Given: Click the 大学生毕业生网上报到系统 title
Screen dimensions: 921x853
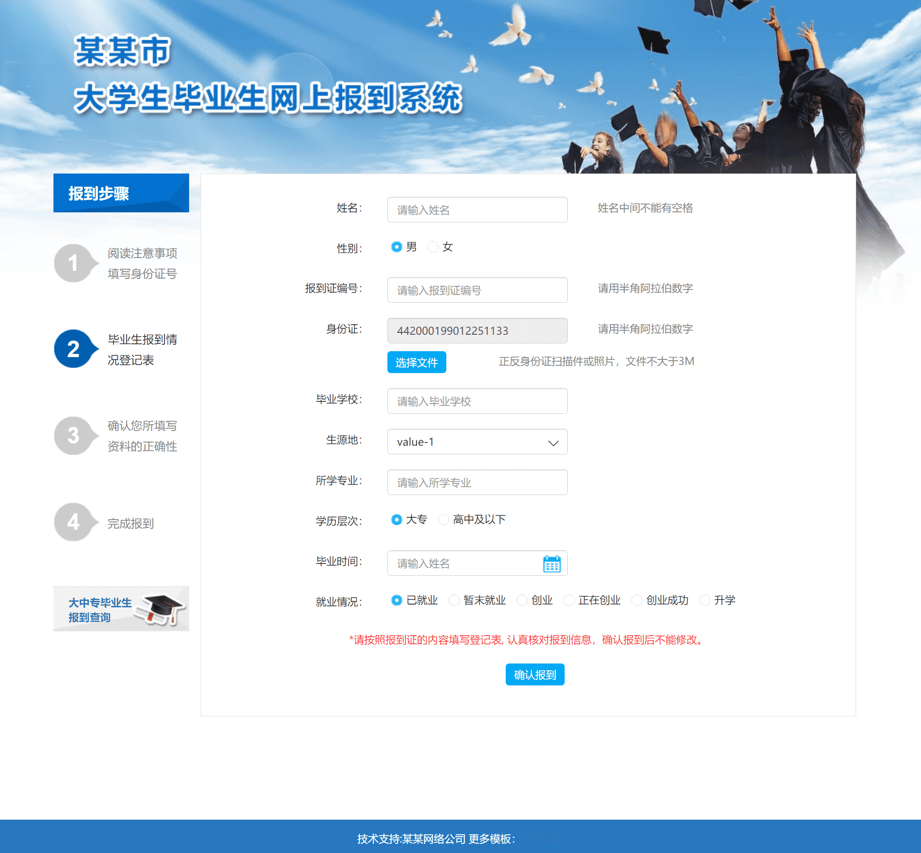Looking at the screenshot, I should pyautogui.click(x=268, y=98).
